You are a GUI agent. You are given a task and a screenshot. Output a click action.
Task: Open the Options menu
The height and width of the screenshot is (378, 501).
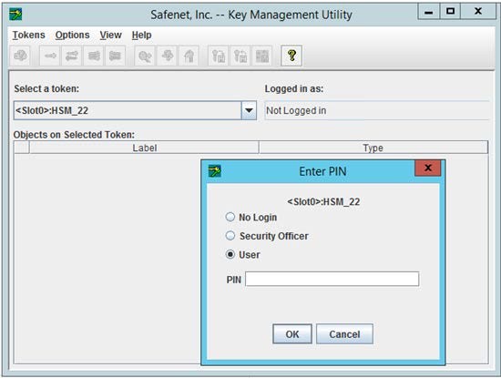click(72, 35)
